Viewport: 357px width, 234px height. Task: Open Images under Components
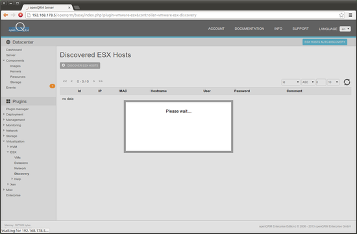[16, 66]
